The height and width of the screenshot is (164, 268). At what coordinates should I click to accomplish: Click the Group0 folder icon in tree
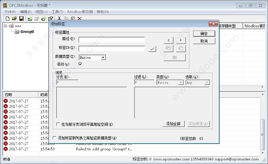17,32
